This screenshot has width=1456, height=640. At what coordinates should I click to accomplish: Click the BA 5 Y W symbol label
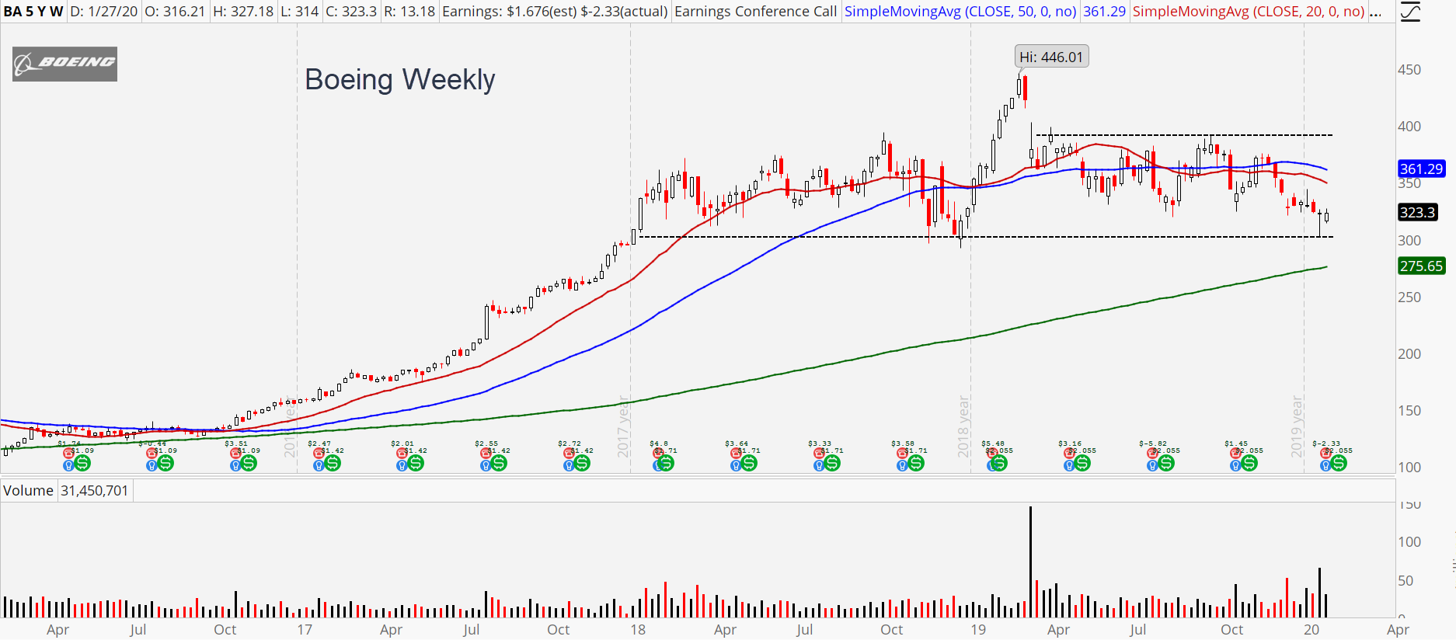[33, 12]
